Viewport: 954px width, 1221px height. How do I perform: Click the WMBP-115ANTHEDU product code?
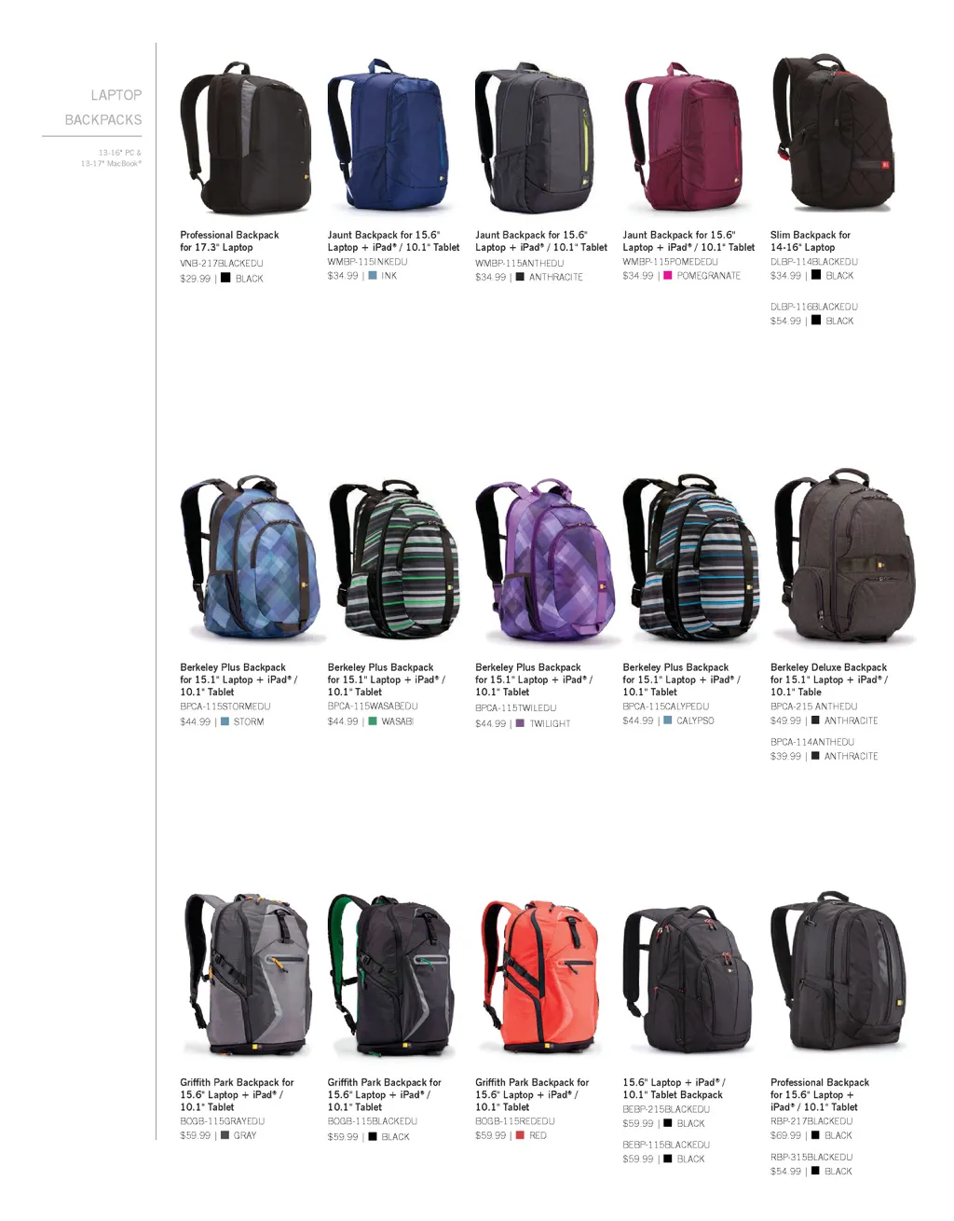coord(519,264)
